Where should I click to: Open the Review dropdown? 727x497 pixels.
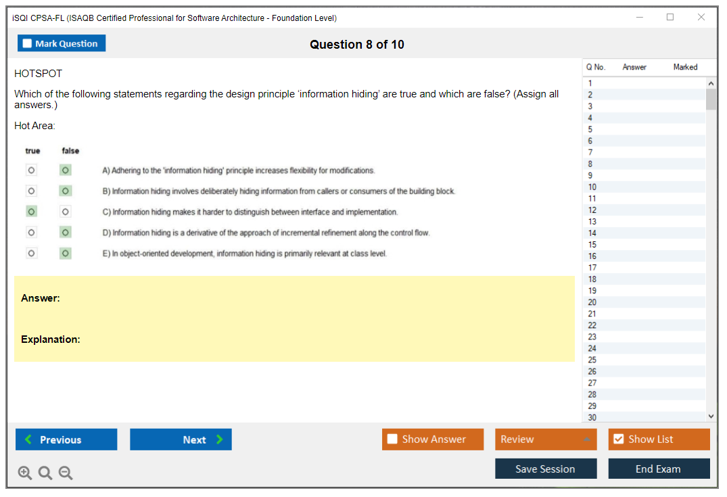546,440
